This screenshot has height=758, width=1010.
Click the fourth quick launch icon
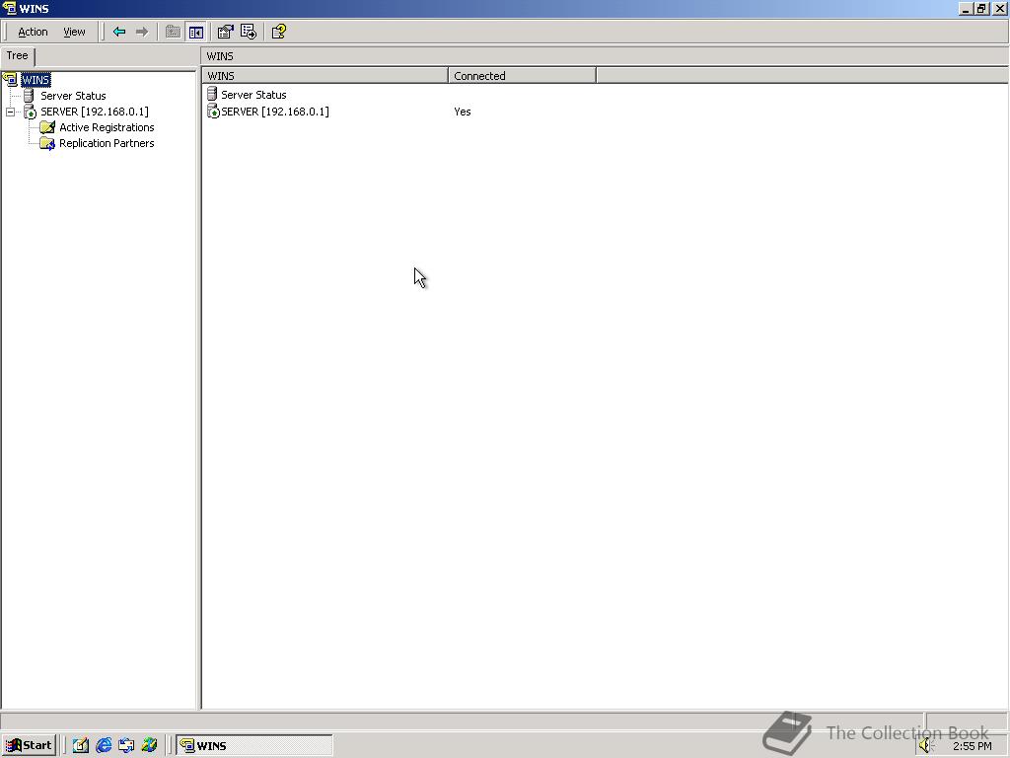coord(150,746)
